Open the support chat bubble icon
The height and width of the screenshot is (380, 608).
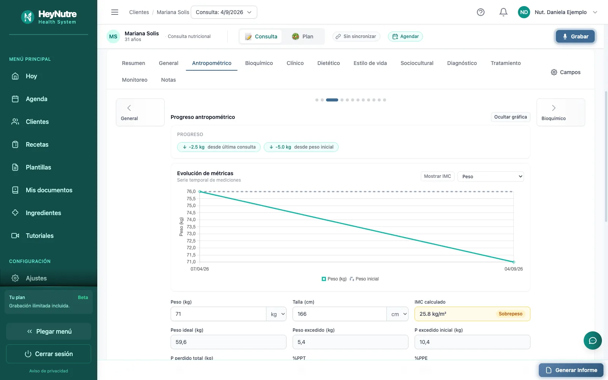[593, 340]
